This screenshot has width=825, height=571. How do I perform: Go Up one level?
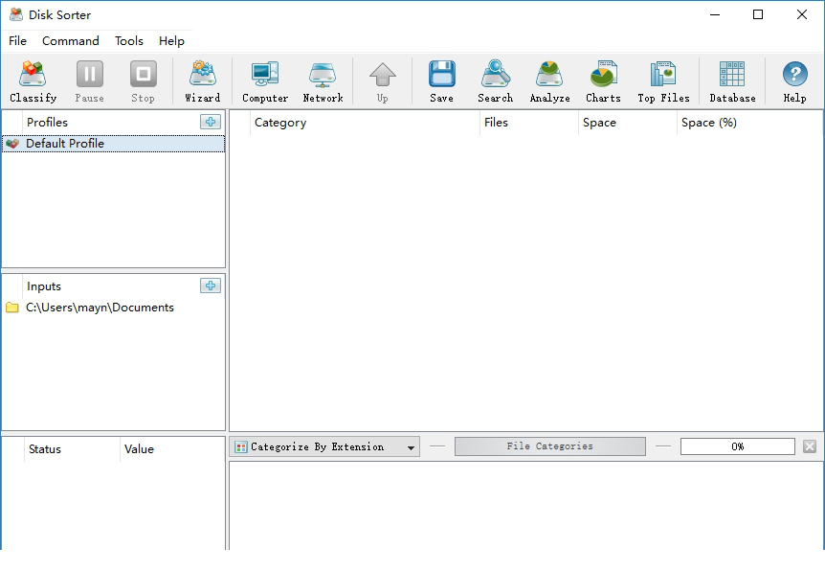383,81
